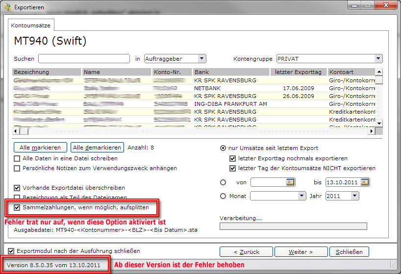This screenshot has width=401, height=274.
Task: Select the 'ING-DIBA FRANKFURT AM' row
Action: (194, 104)
